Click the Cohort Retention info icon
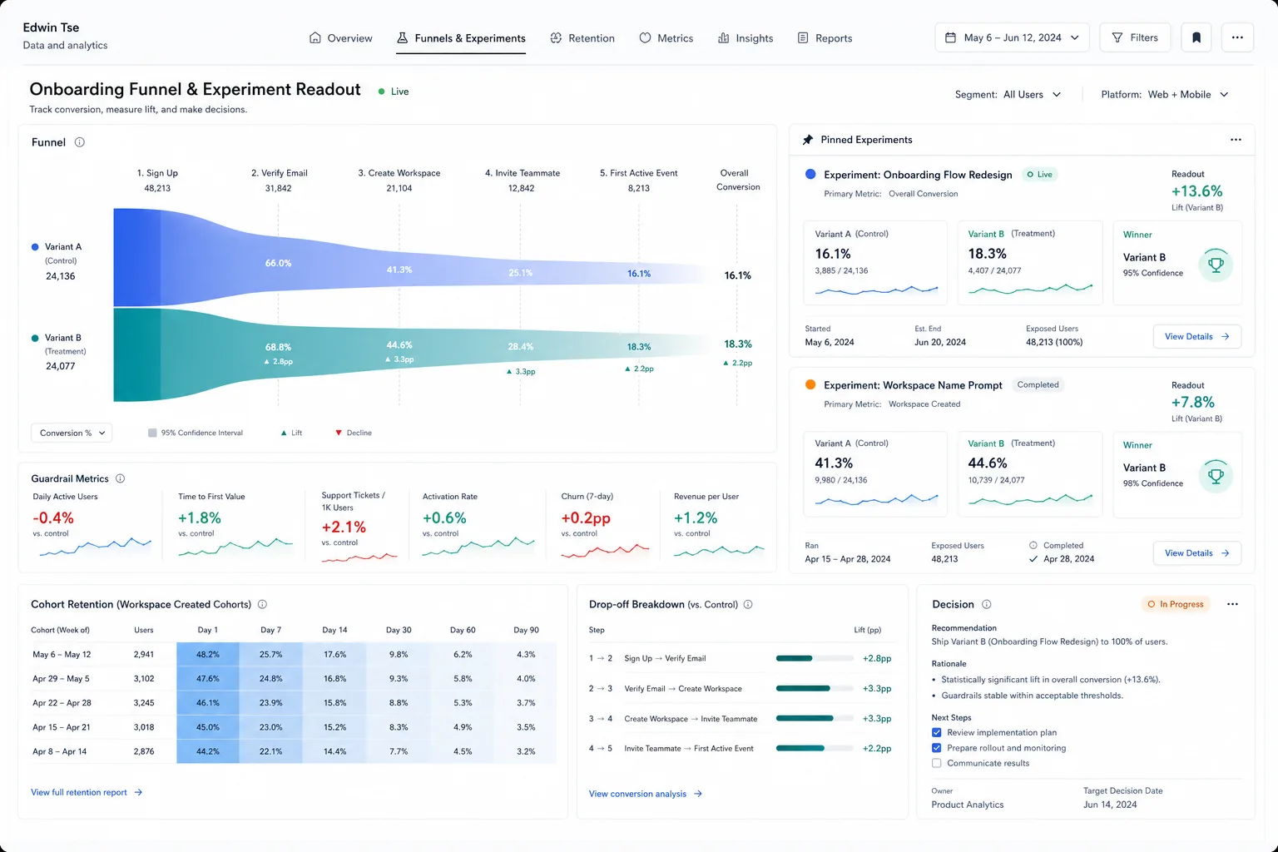Viewport: 1278px width, 852px height. (x=262, y=604)
